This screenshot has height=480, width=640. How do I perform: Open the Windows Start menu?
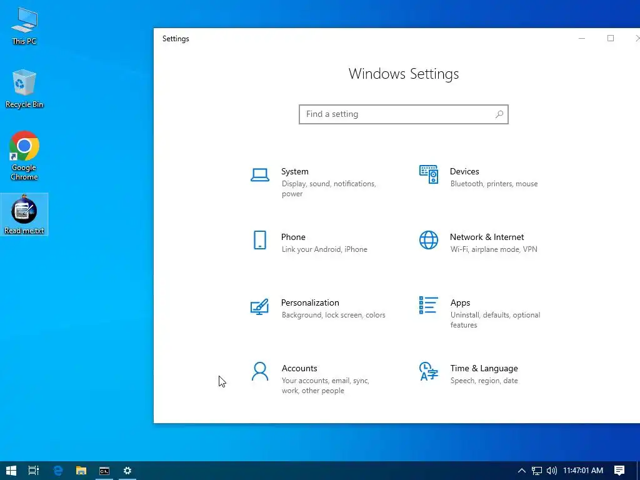pos(11,471)
